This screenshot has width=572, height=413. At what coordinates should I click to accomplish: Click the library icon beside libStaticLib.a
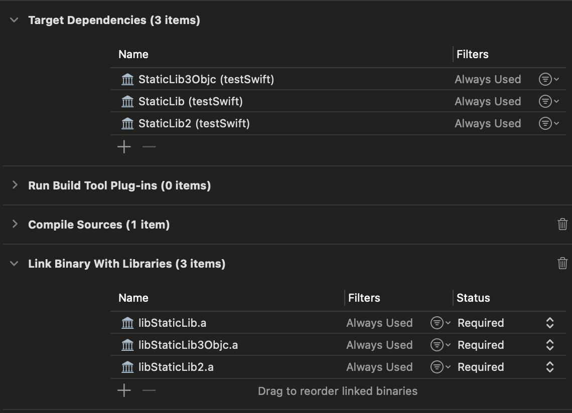coord(127,323)
